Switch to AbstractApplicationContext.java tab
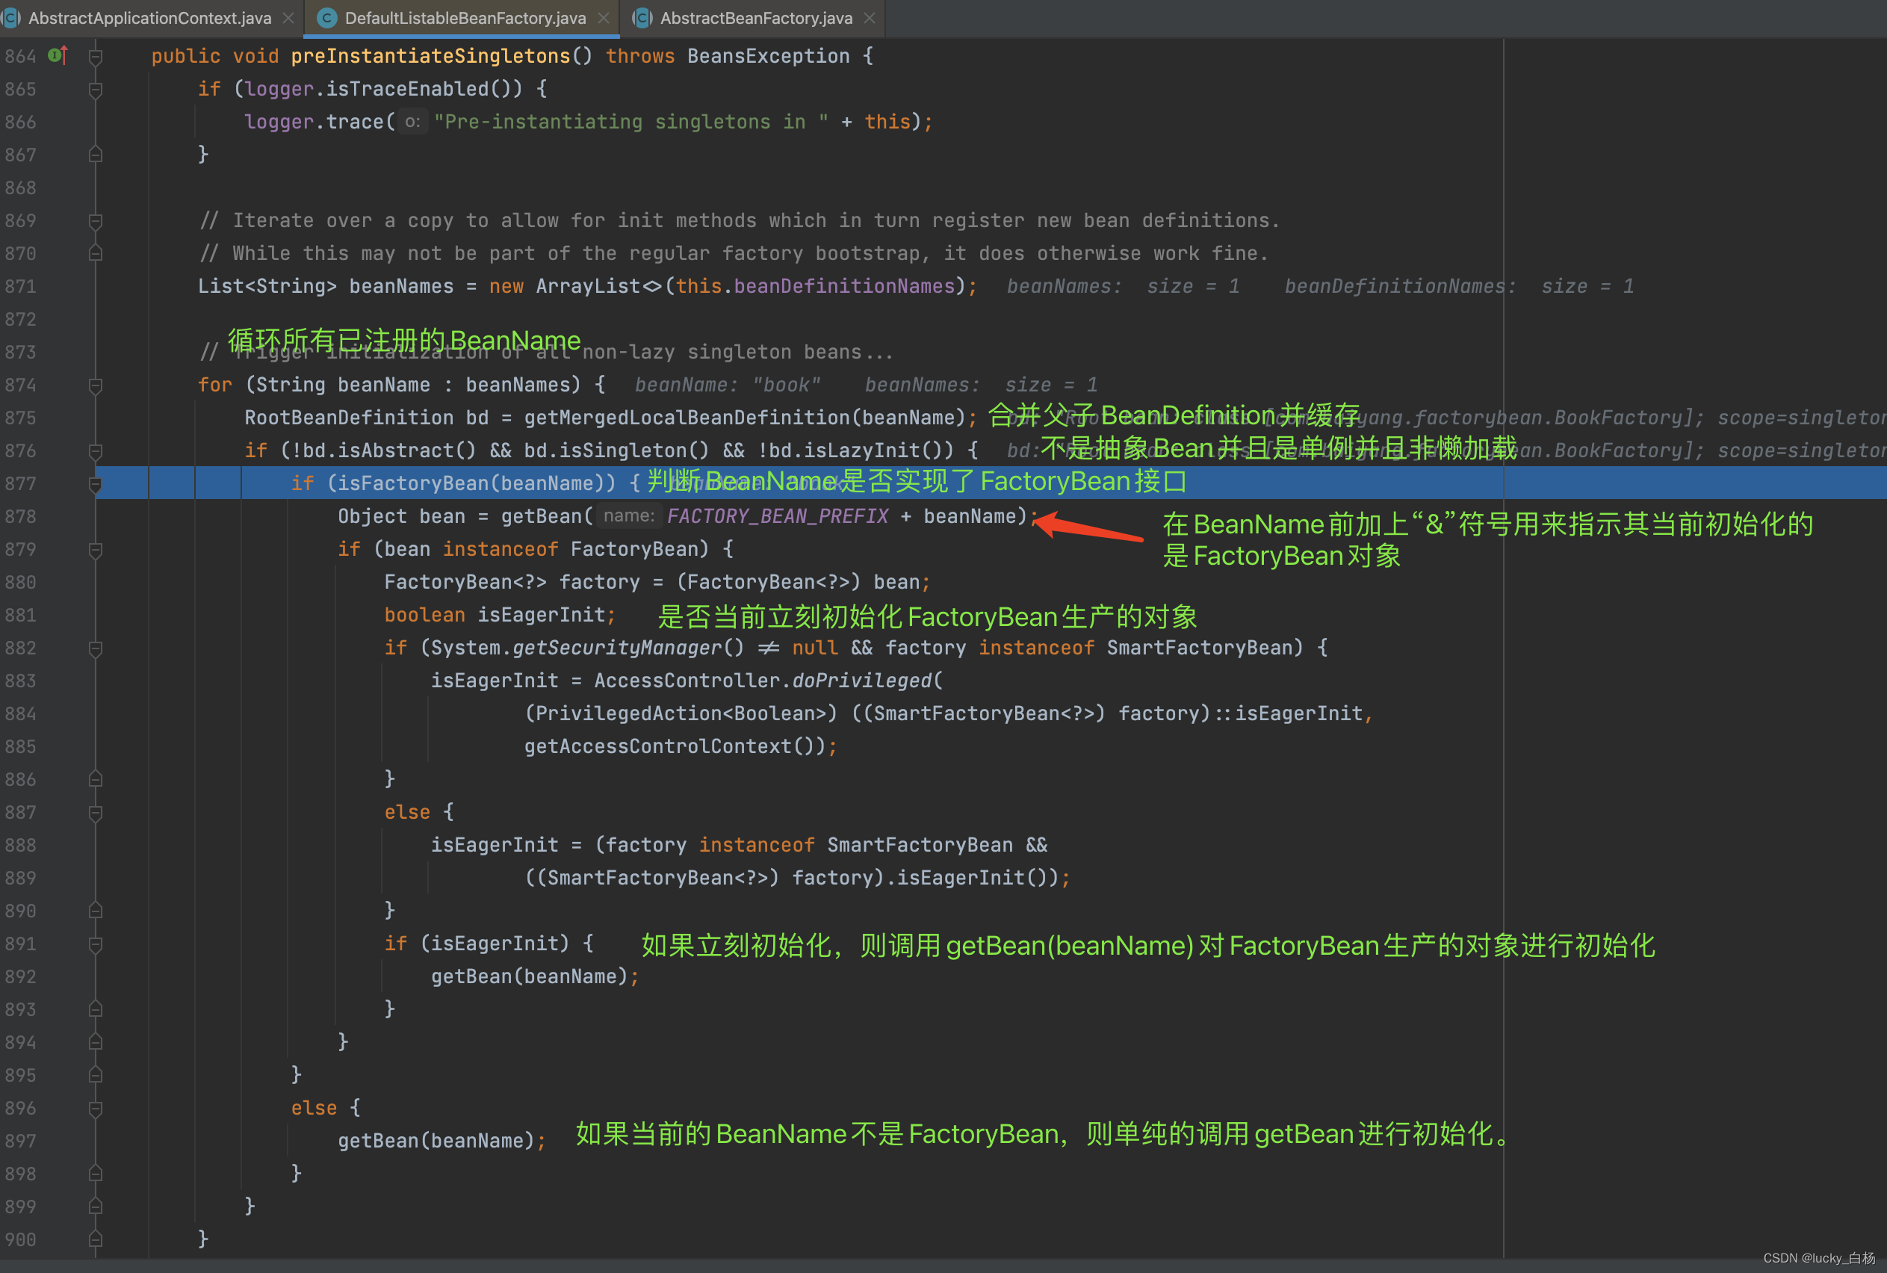 pos(149,18)
